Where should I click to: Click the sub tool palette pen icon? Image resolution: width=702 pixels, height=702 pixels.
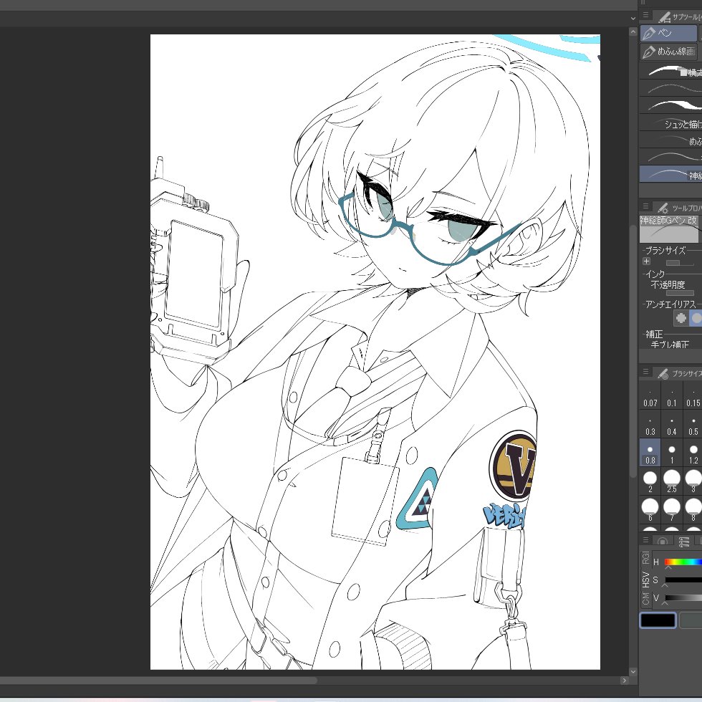665,17
